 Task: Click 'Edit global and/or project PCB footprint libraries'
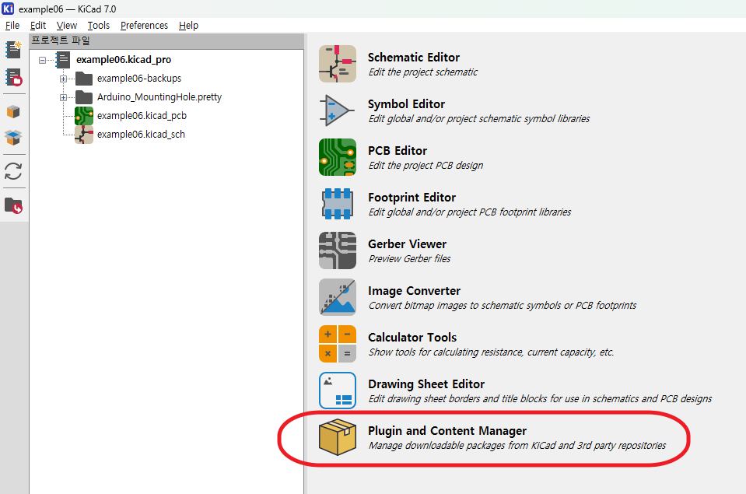(470, 212)
